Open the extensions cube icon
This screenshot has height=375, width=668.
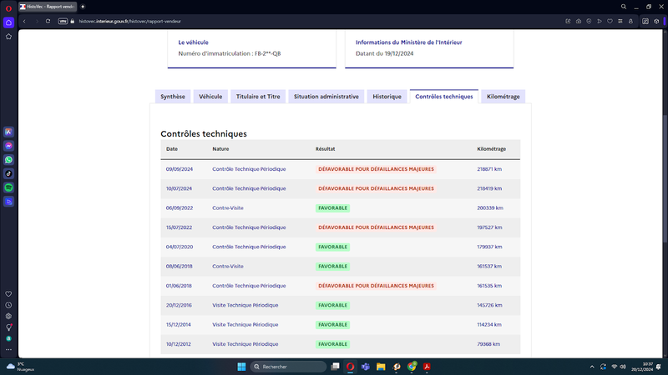click(x=656, y=22)
